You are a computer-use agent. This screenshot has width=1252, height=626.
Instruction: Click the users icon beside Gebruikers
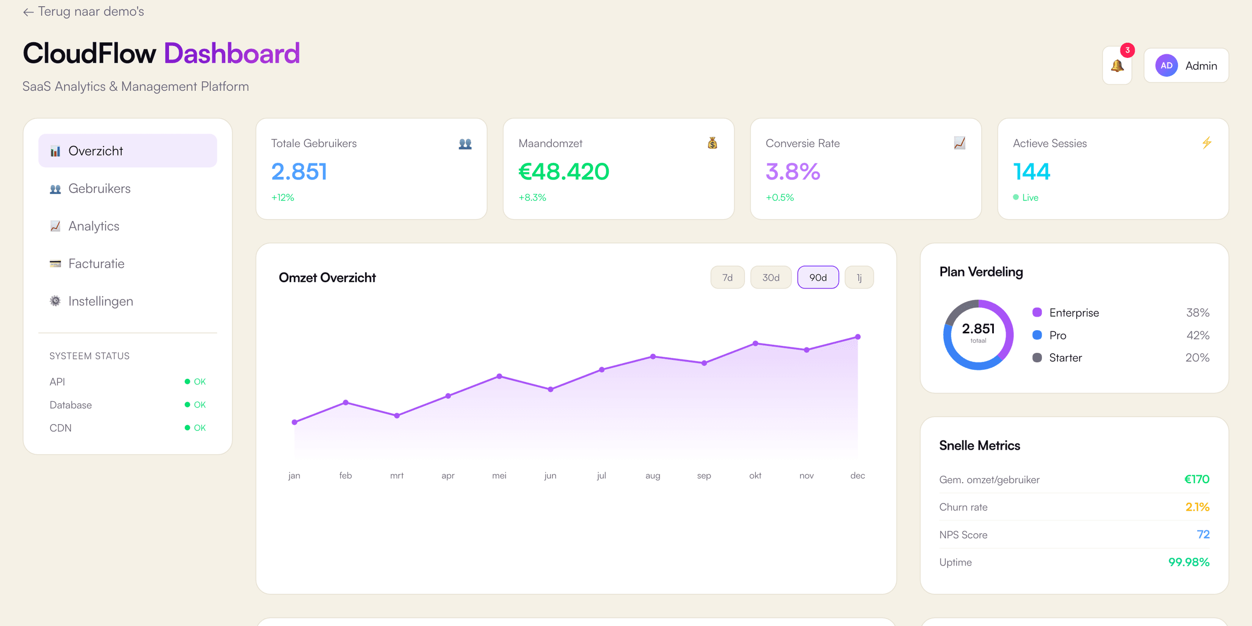pyautogui.click(x=55, y=189)
